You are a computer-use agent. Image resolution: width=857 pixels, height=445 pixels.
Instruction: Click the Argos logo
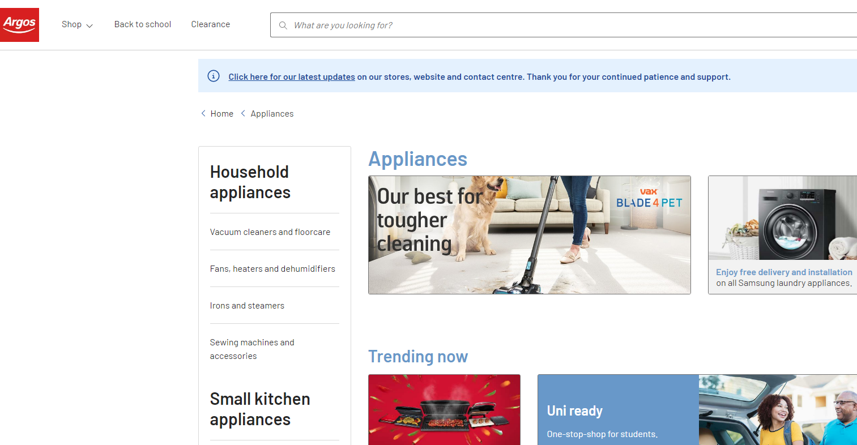click(x=19, y=25)
